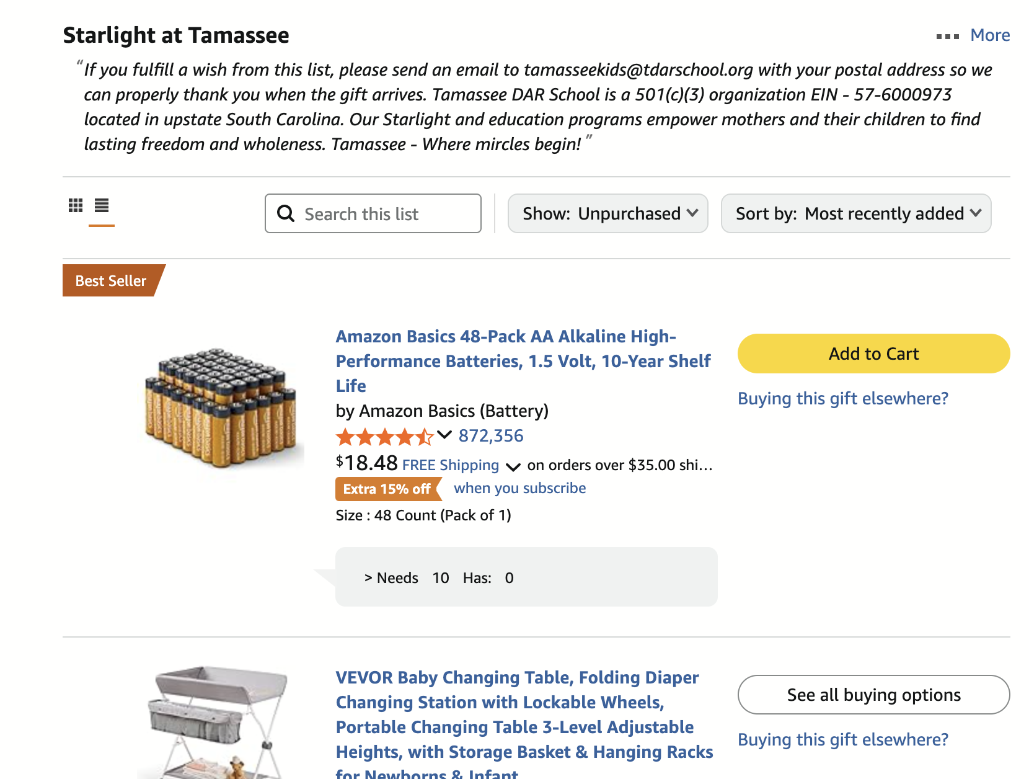Expand FREE Shipping details arrow
The width and height of the screenshot is (1029, 779).
(x=513, y=466)
